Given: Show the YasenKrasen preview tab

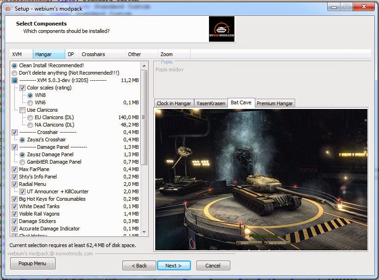Looking at the screenshot, I should coord(211,103).
